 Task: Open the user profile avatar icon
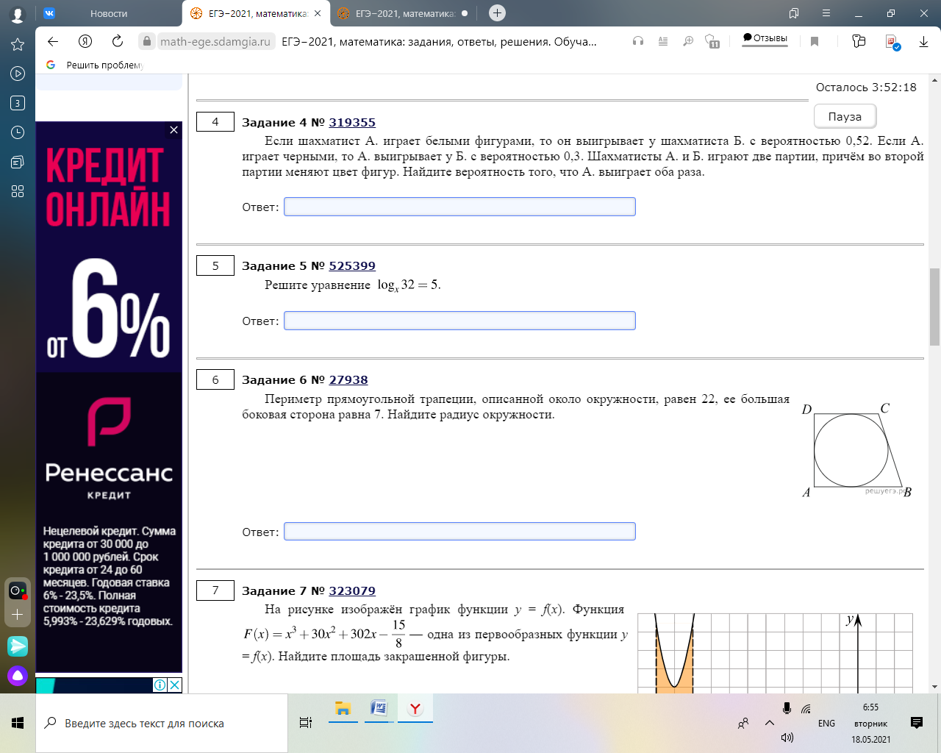pyautogui.click(x=18, y=14)
